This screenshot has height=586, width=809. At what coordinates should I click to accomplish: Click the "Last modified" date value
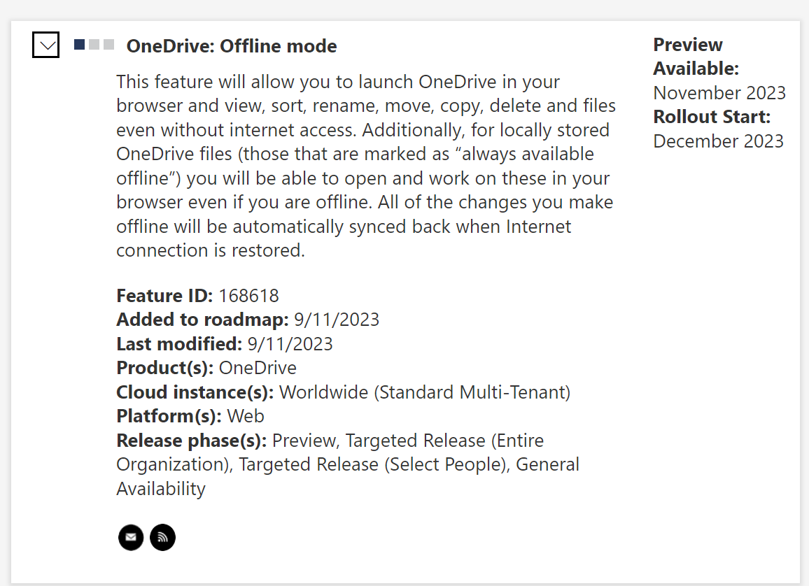[290, 344]
